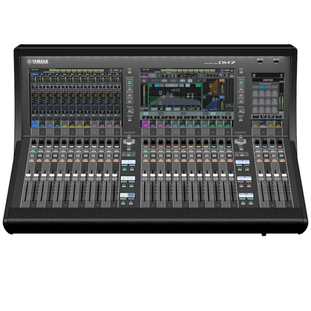Tap the blue Comp button for ch13

tap(222, 97)
